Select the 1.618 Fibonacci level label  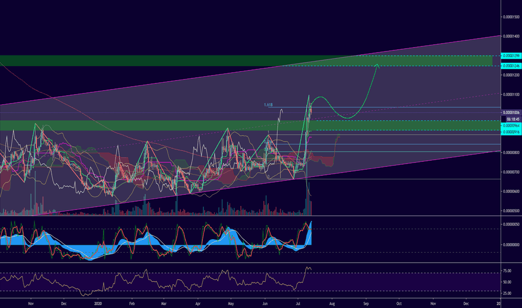click(268, 105)
